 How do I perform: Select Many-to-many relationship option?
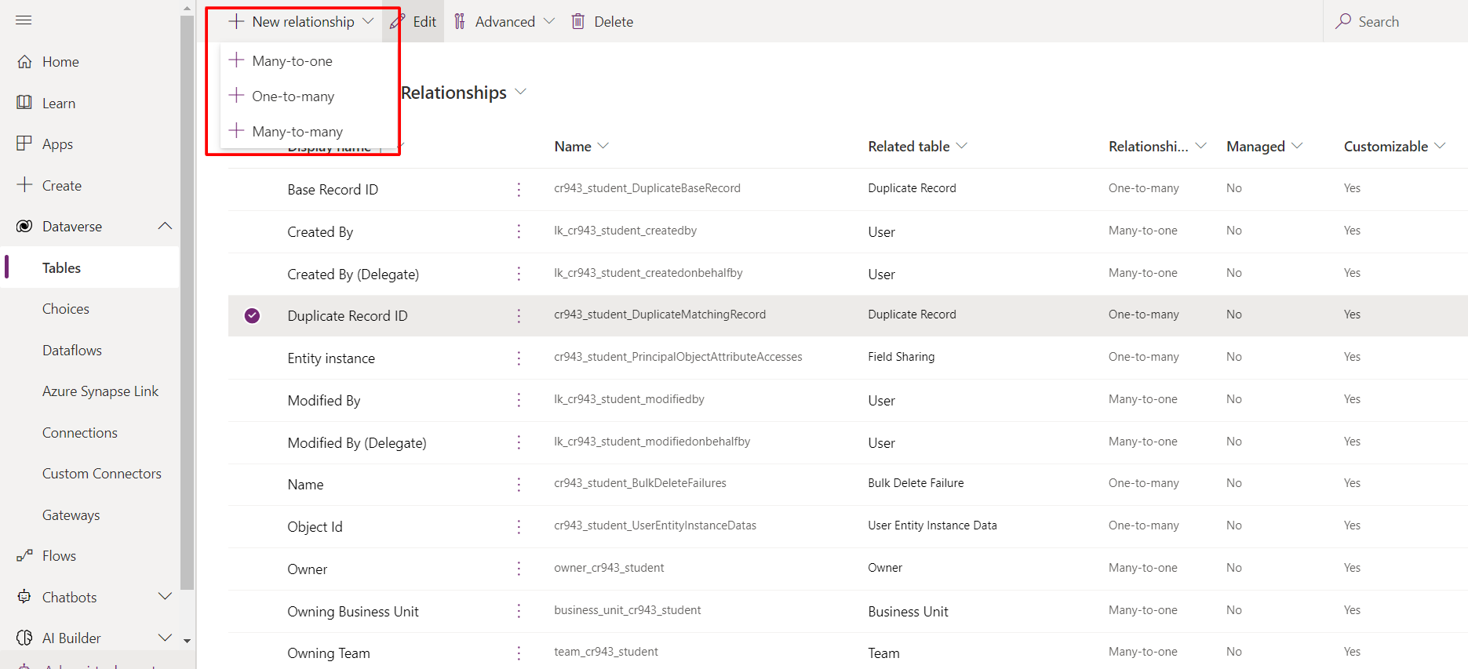(297, 132)
